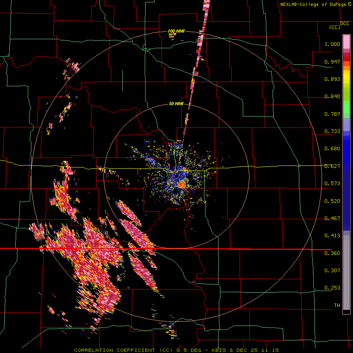Click the 0.893 scale value
The height and width of the screenshot is (353, 353).
332,79
